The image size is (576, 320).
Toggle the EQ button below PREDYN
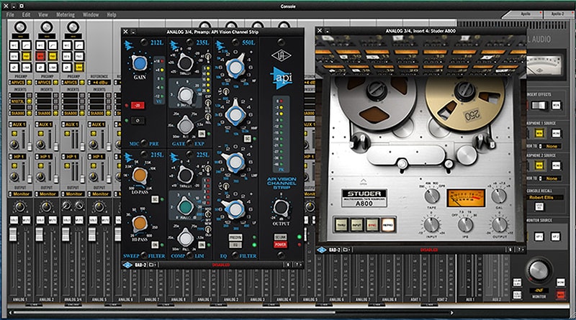click(x=235, y=244)
